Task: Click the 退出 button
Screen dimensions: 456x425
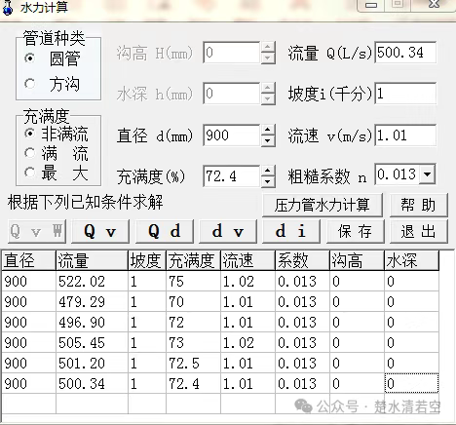Action: click(419, 231)
